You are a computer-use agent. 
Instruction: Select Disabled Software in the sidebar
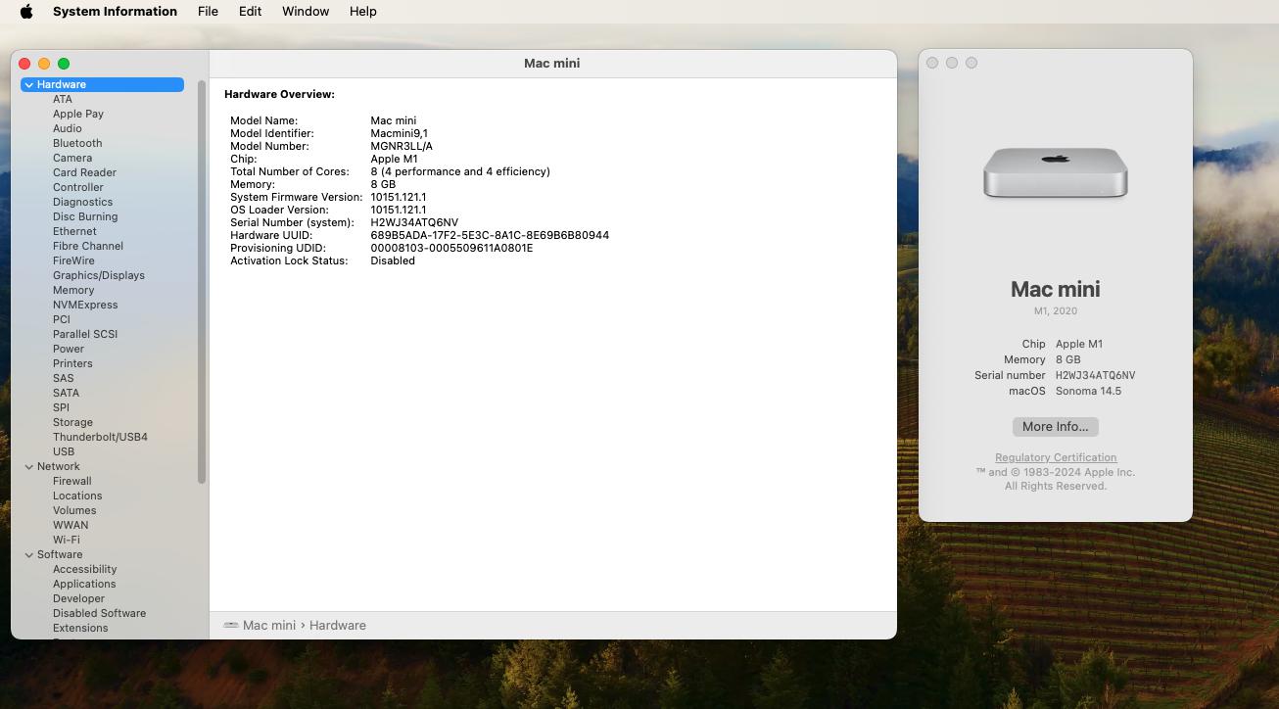[99, 613]
